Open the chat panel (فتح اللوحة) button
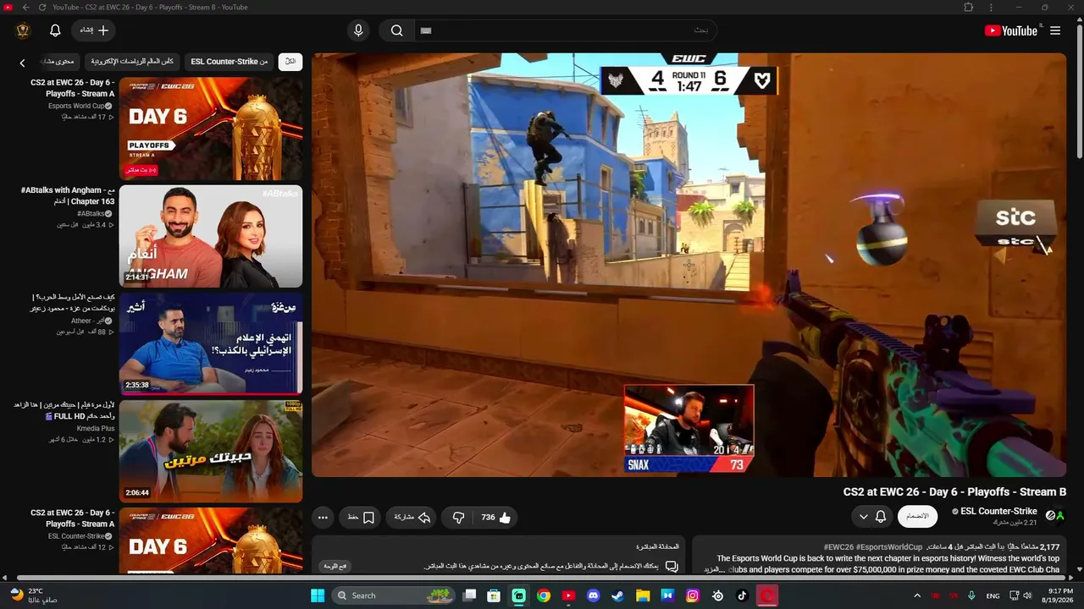This screenshot has width=1084, height=609. [x=335, y=566]
